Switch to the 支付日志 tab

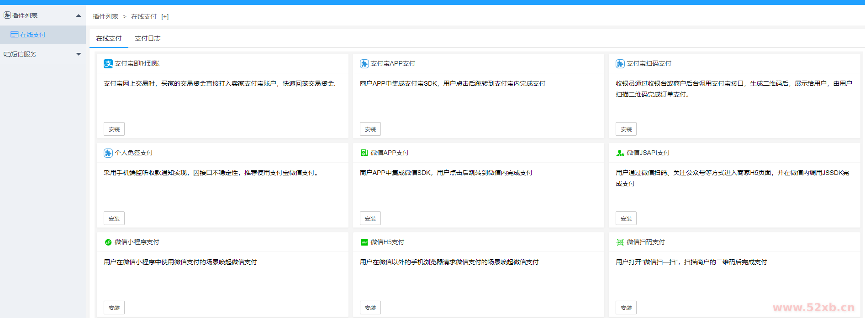tap(148, 39)
